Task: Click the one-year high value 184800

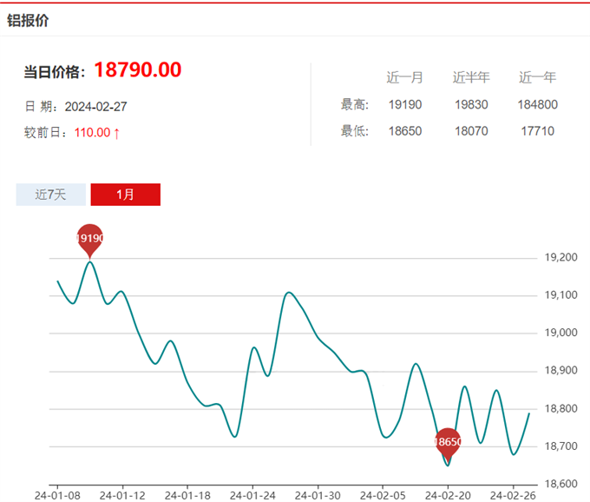Action: pyautogui.click(x=538, y=105)
